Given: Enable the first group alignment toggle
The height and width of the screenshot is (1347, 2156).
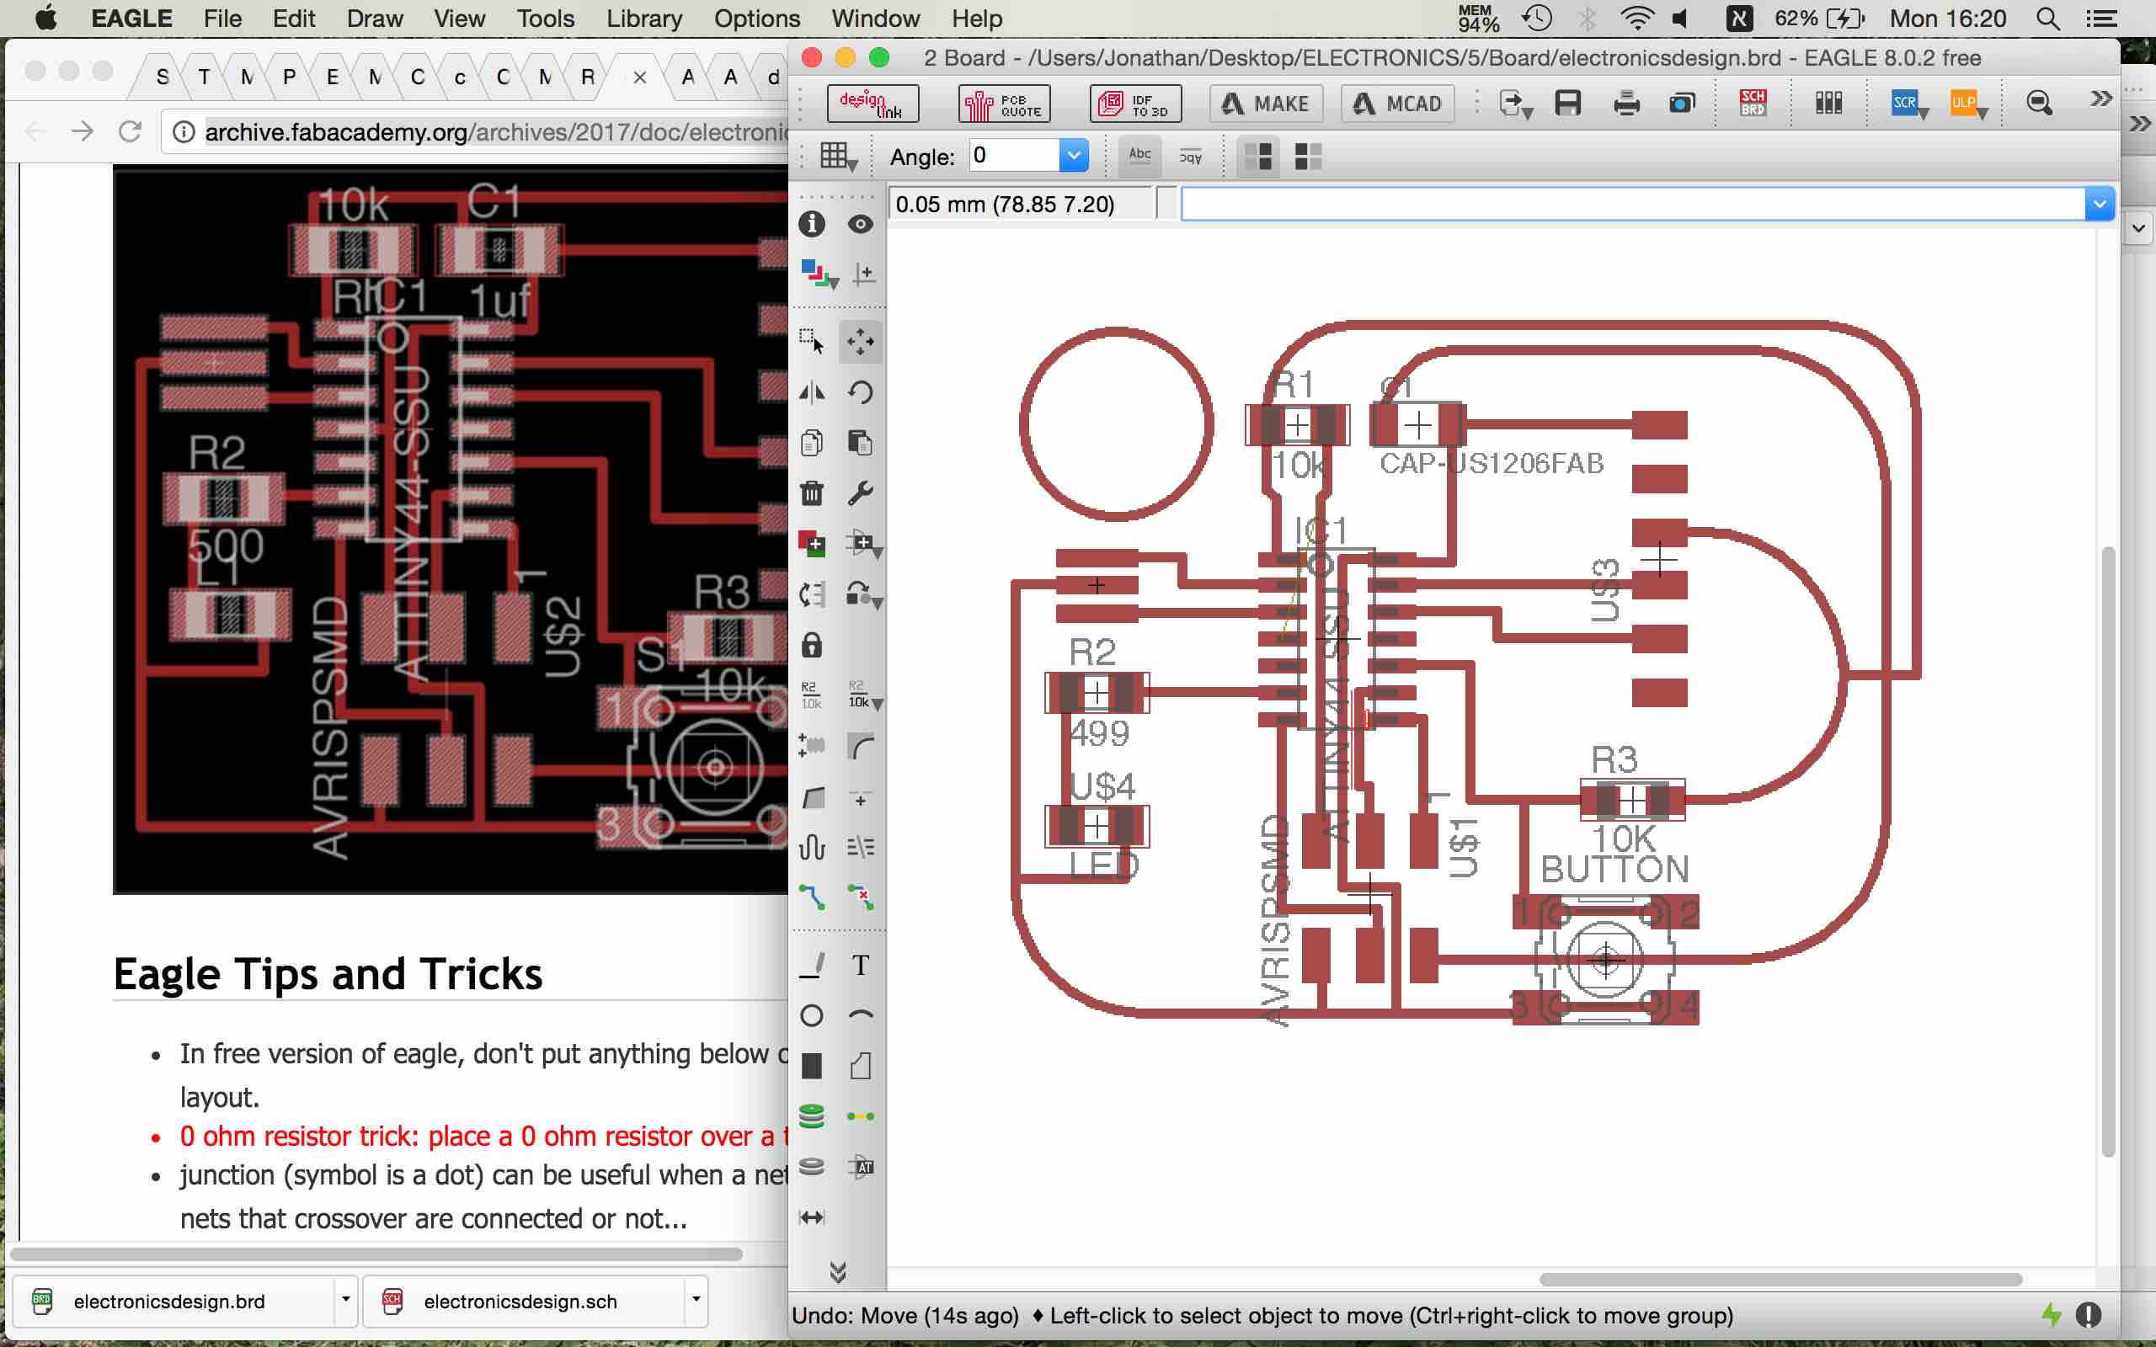Looking at the screenshot, I should [1259, 157].
